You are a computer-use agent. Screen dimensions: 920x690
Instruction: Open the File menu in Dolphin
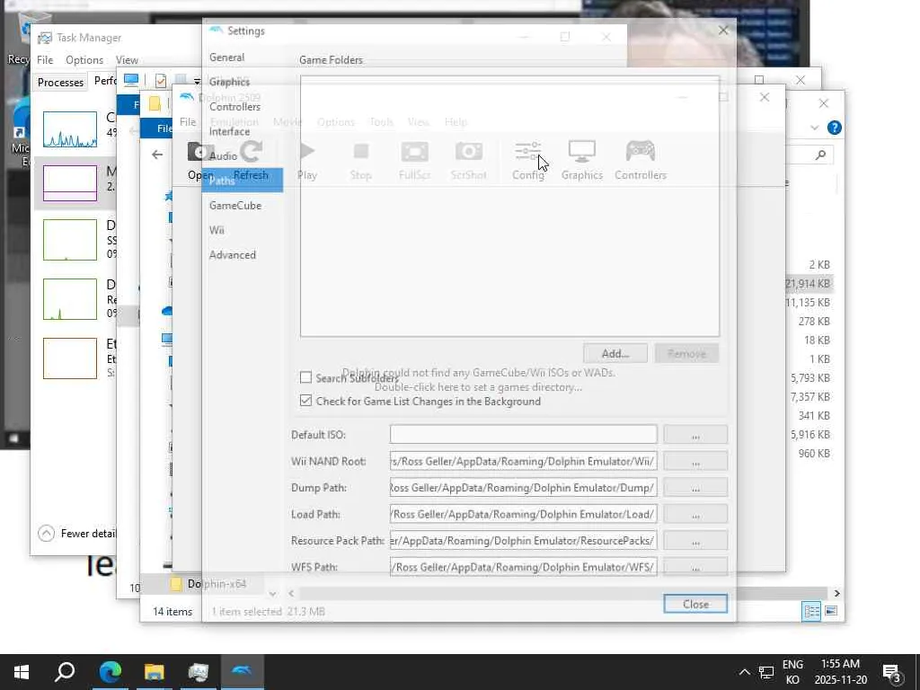click(x=188, y=121)
